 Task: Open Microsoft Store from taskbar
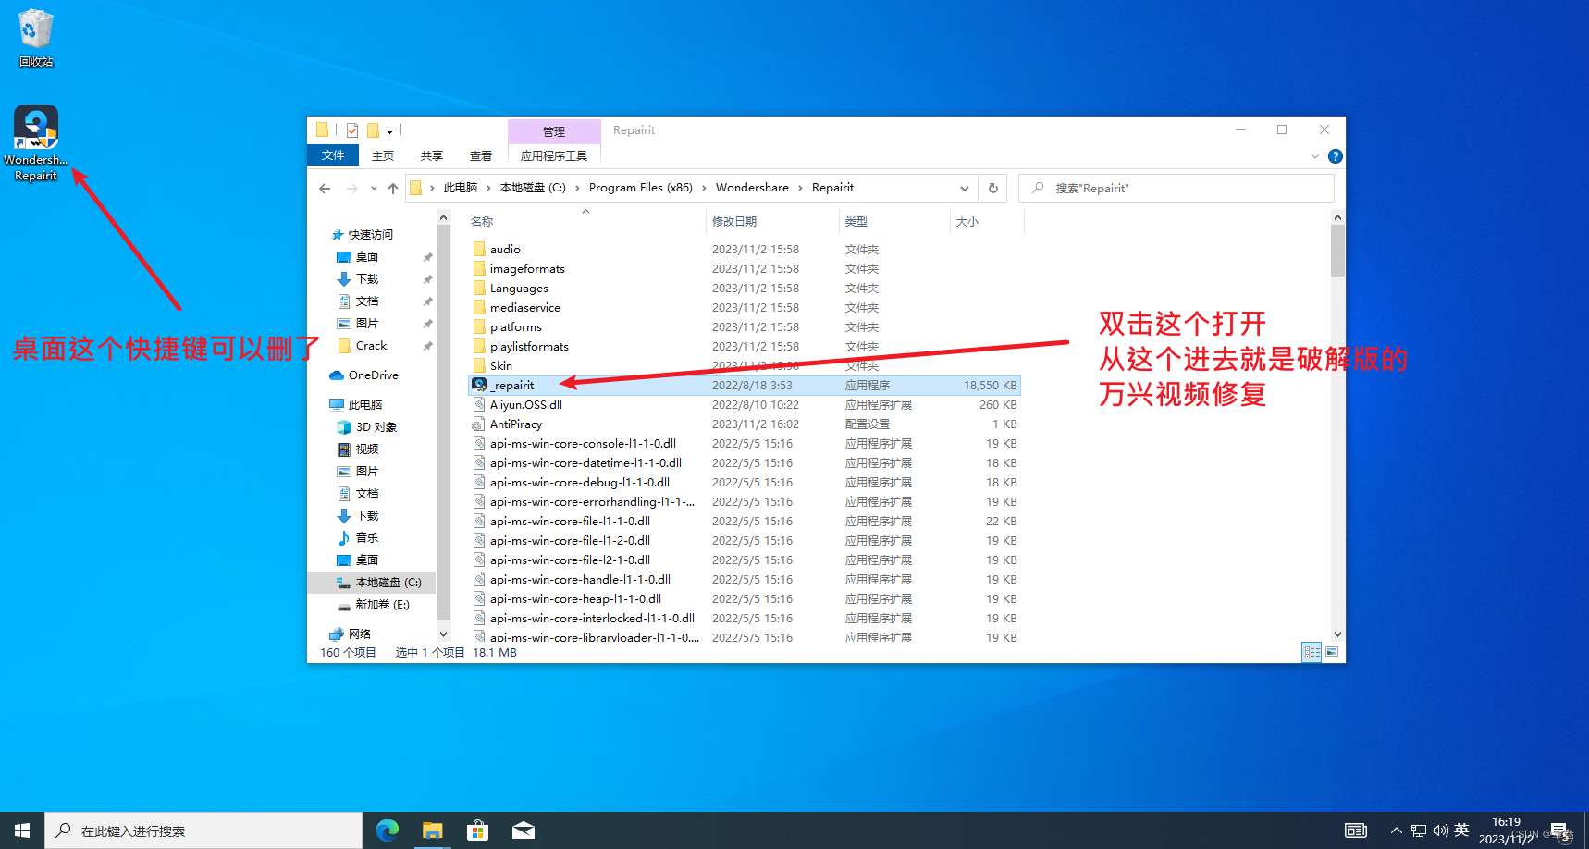(478, 831)
